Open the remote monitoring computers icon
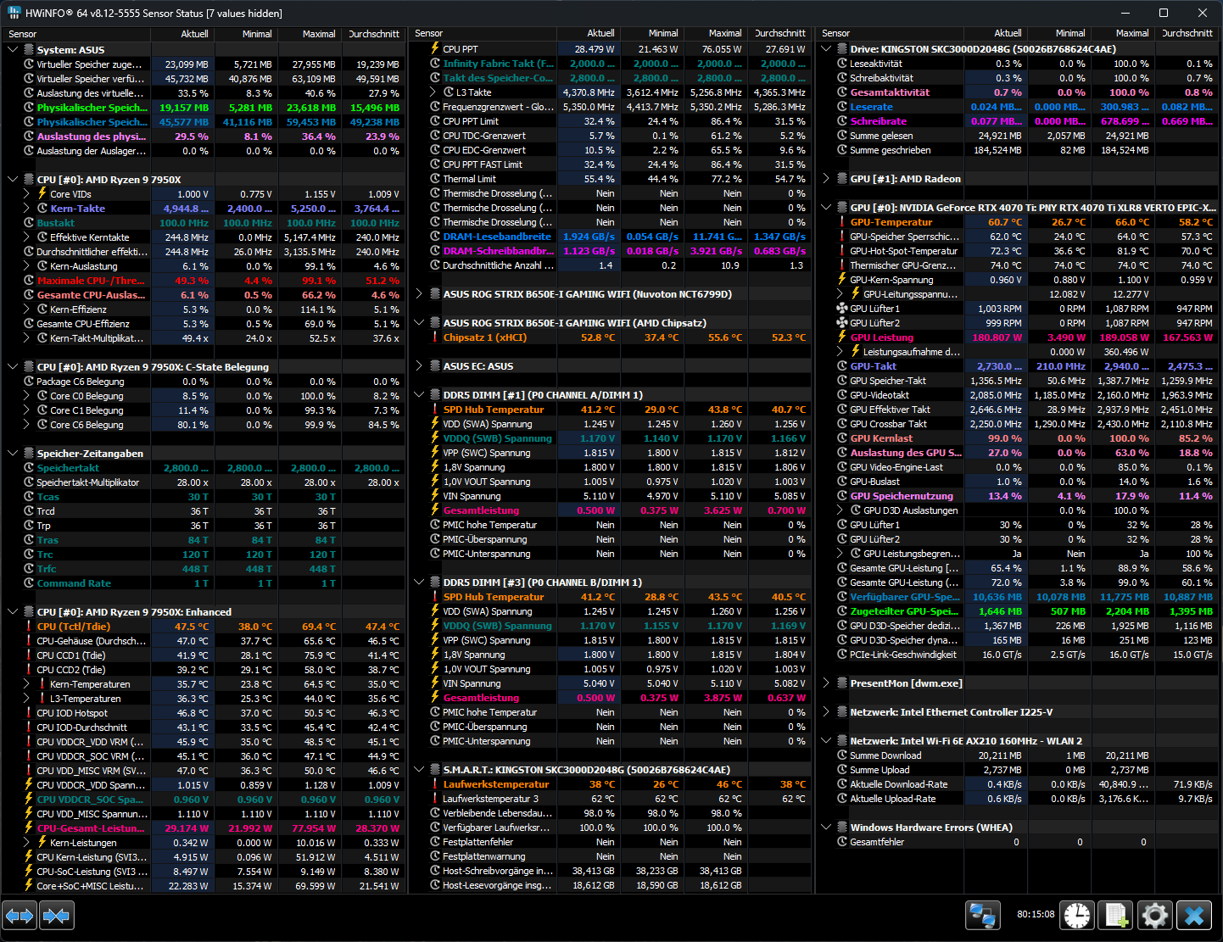The width and height of the screenshot is (1223, 942). click(x=983, y=916)
